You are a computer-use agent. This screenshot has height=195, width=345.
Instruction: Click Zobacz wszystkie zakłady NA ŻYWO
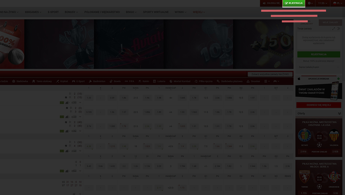270,74
